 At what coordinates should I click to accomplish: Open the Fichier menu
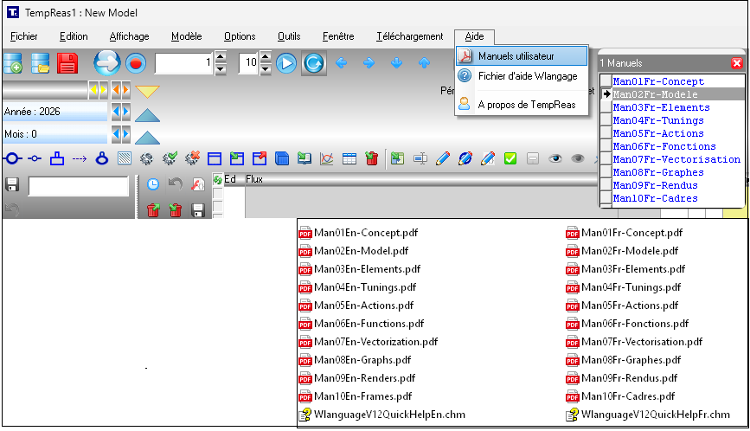[24, 36]
